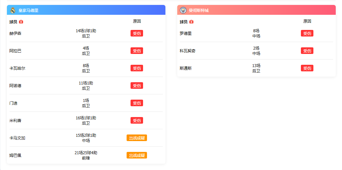Click the 受伤 badge for 门迪

click(x=137, y=103)
